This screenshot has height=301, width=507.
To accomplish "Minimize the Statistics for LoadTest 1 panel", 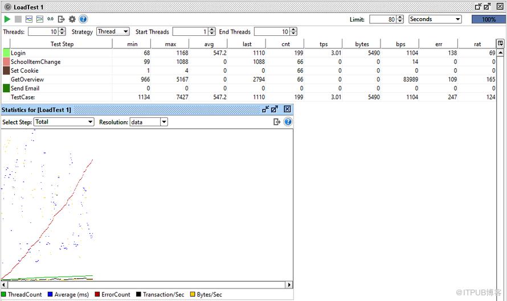I will pos(265,109).
